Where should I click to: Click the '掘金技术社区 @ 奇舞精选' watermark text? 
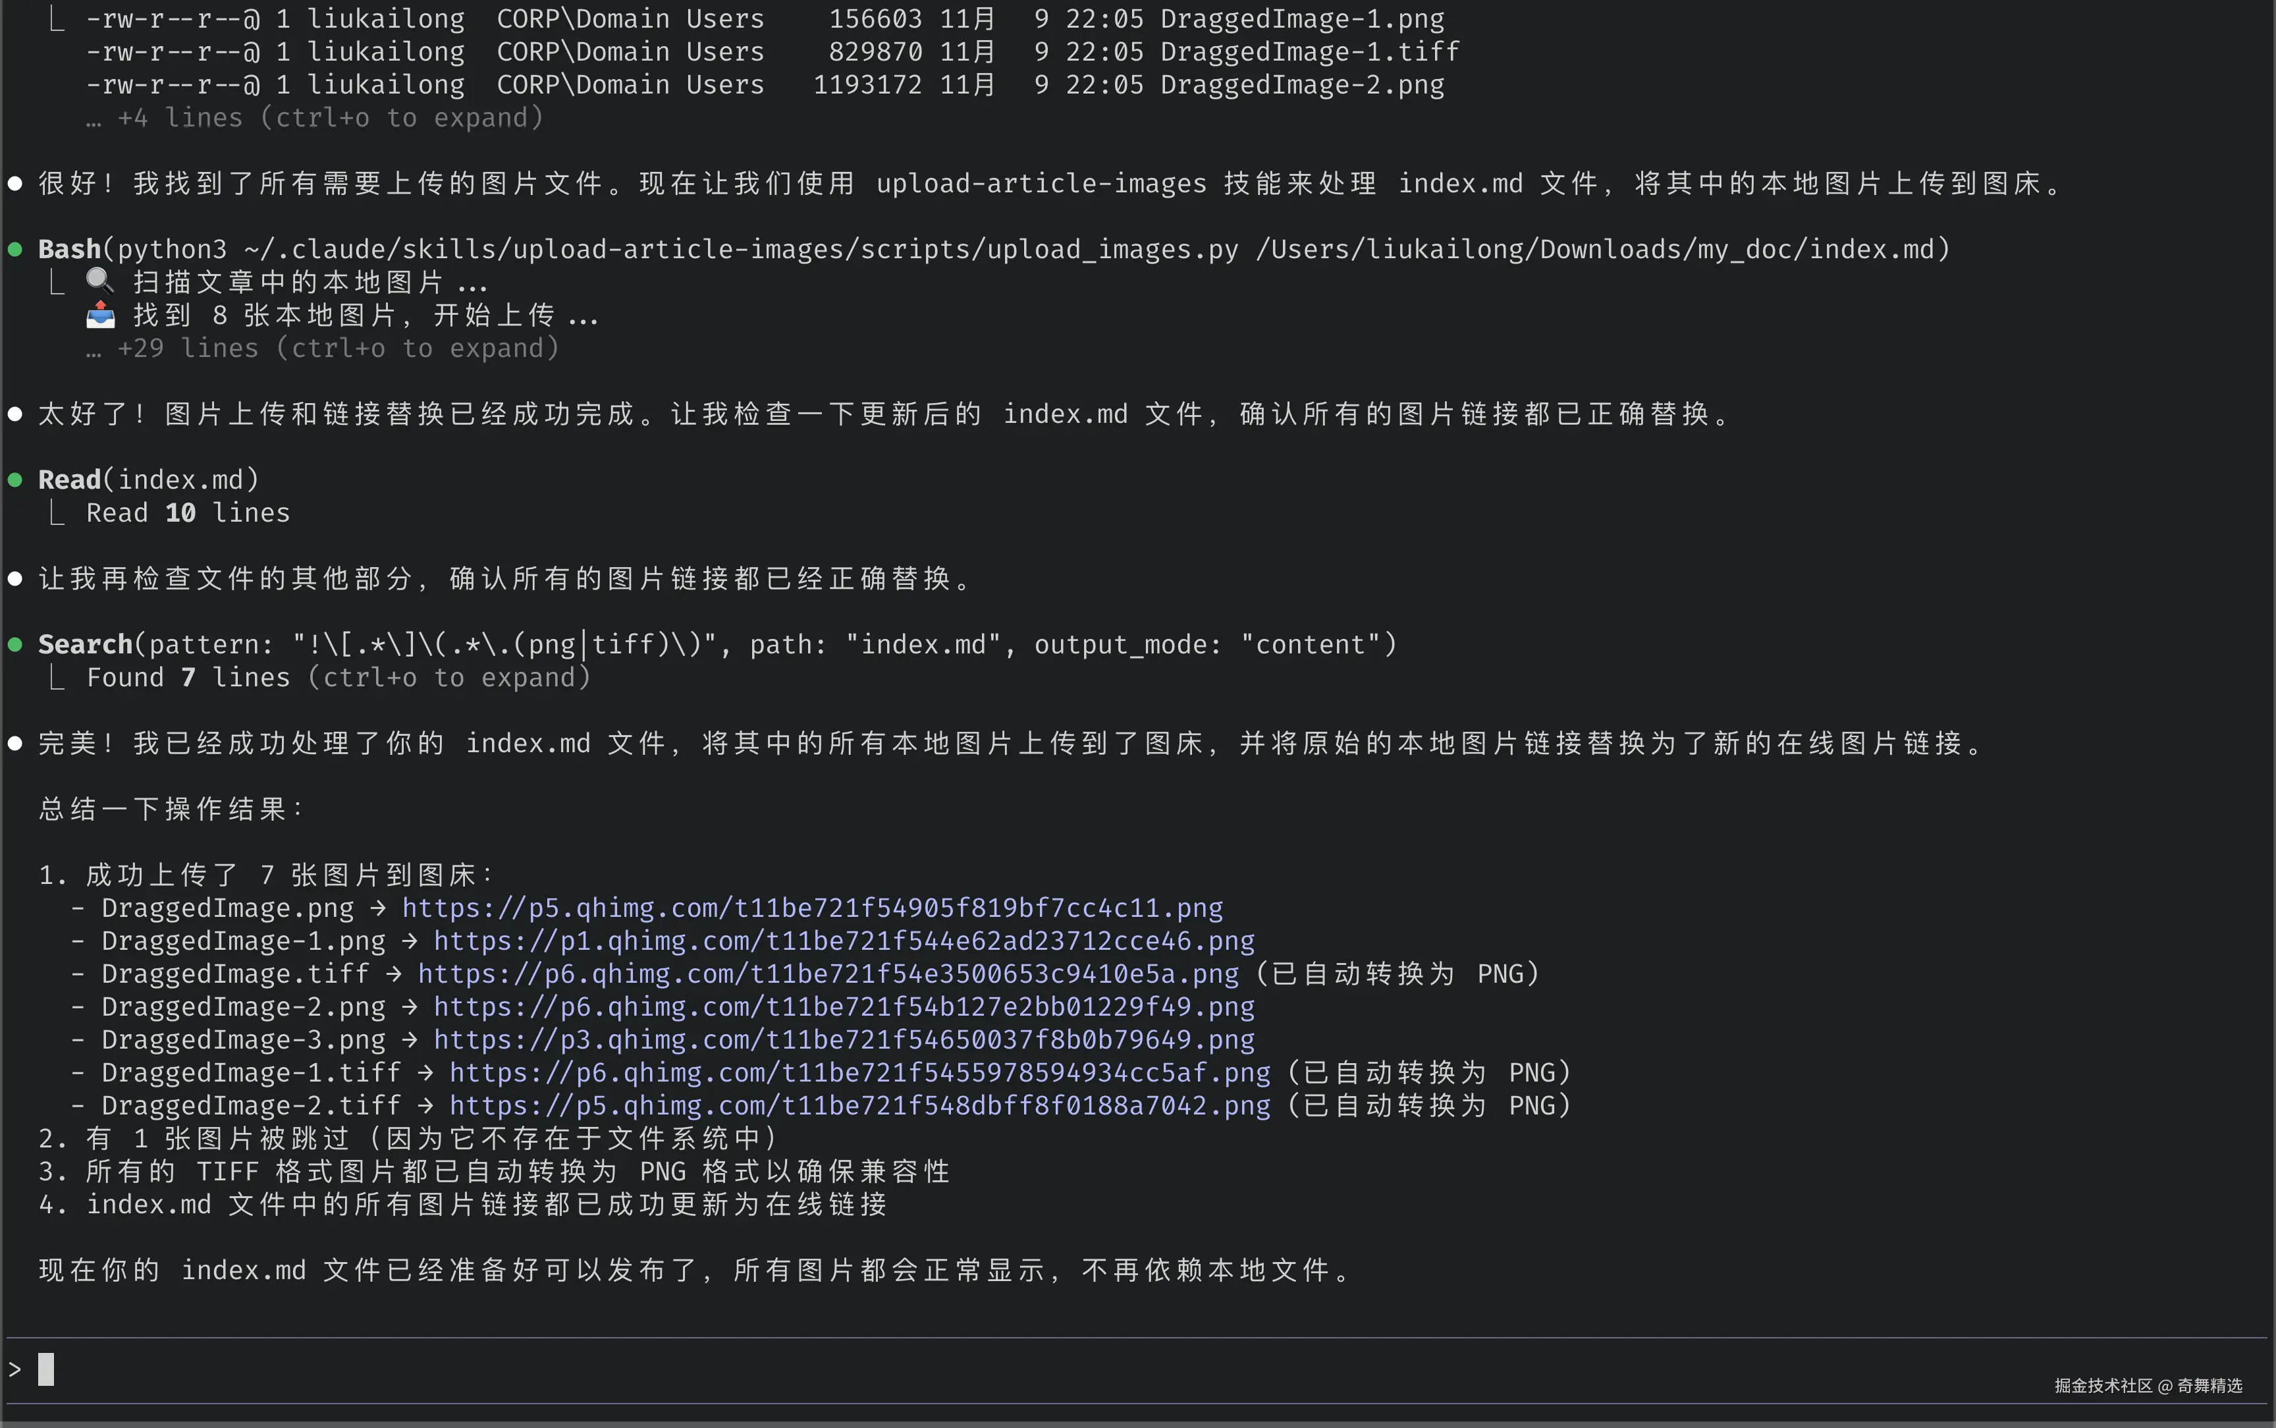2148,1385
